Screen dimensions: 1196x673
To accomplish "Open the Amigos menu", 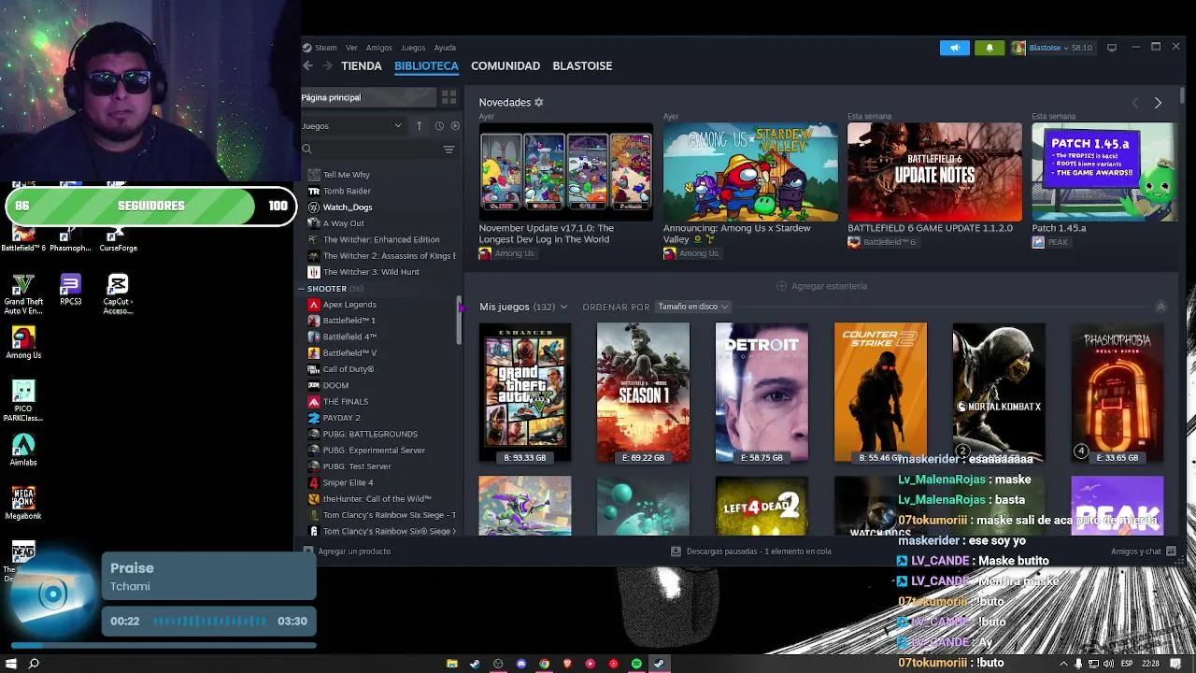I will click(379, 48).
